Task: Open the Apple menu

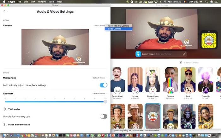Action: coord(4,2)
